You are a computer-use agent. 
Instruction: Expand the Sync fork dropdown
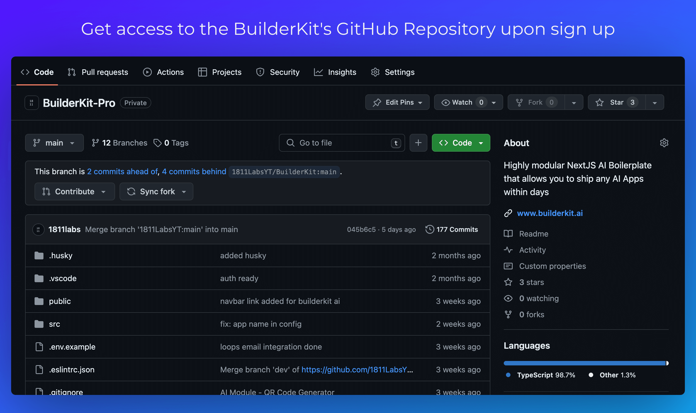tap(156, 191)
